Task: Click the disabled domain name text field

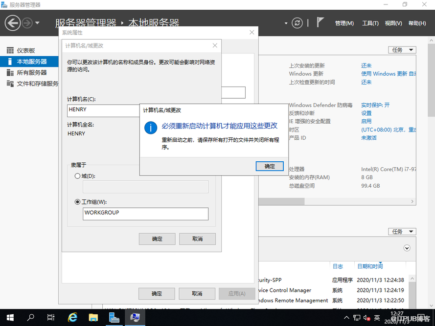Action: [145, 187]
